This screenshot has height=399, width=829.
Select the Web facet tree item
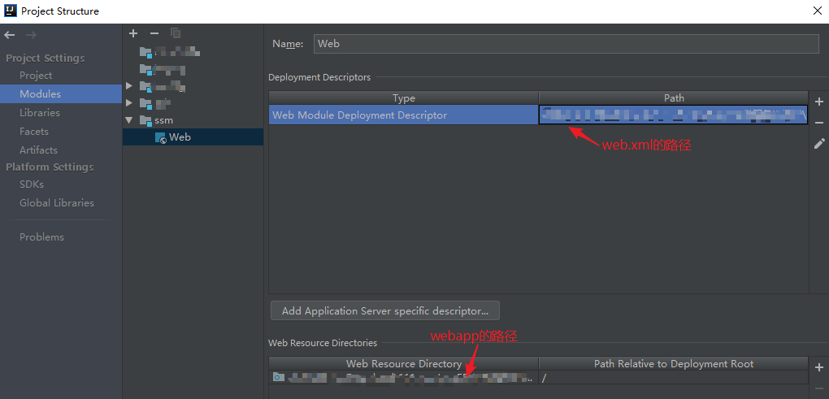[193, 137]
